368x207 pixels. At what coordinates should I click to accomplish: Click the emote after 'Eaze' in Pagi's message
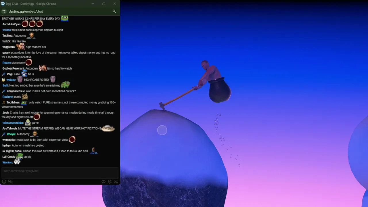[24, 74]
